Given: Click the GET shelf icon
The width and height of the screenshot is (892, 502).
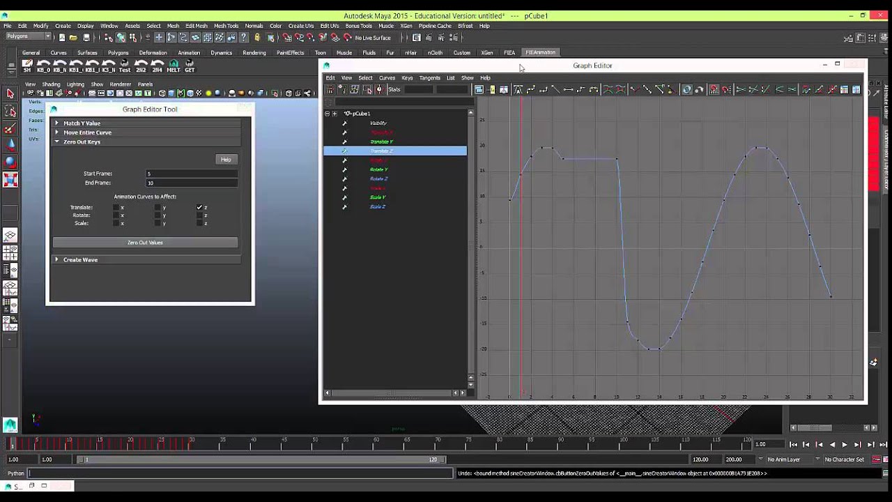Looking at the screenshot, I should pyautogui.click(x=190, y=66).
